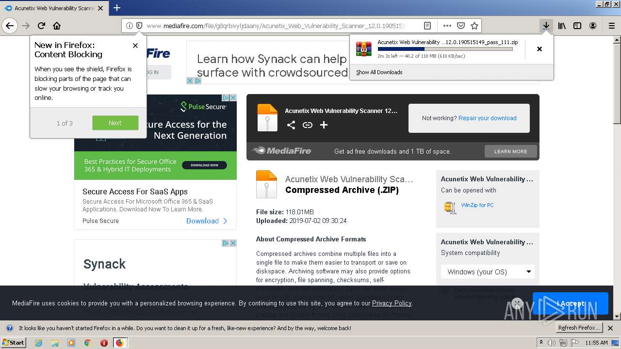Copy file link with chain icon

tap(307, 125)
